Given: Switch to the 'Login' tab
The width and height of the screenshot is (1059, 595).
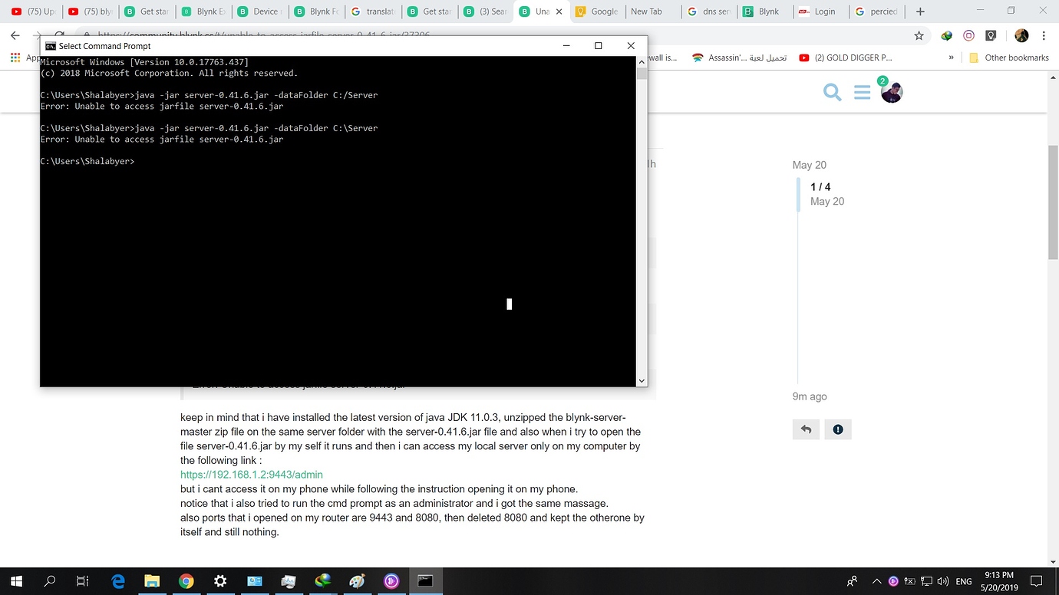Looking at the screenshot, I should pos(820,12).
